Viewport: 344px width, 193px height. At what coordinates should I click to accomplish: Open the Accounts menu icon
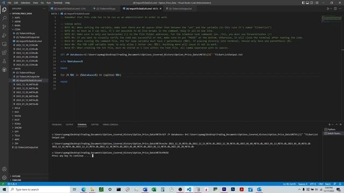(x=4, y=169)
